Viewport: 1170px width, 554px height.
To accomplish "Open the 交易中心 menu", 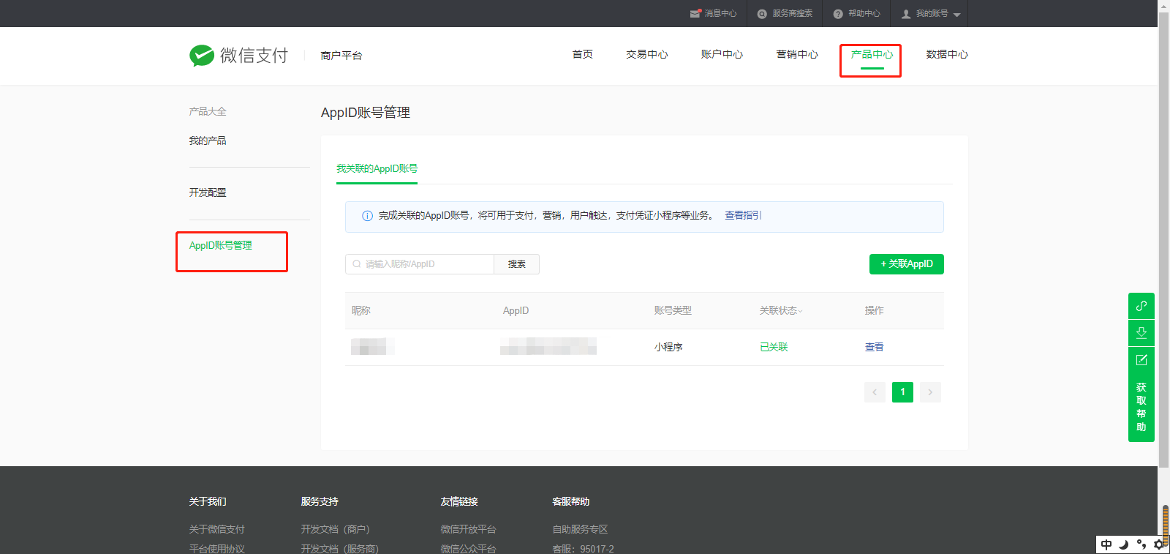I will click(x=647, y=54).
